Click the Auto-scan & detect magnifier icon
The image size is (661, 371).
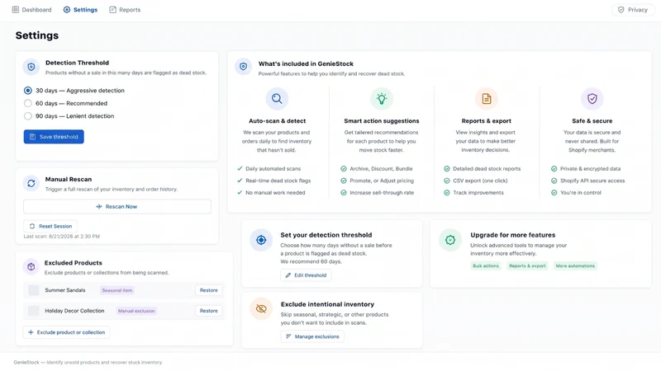(x=277, y=98)
